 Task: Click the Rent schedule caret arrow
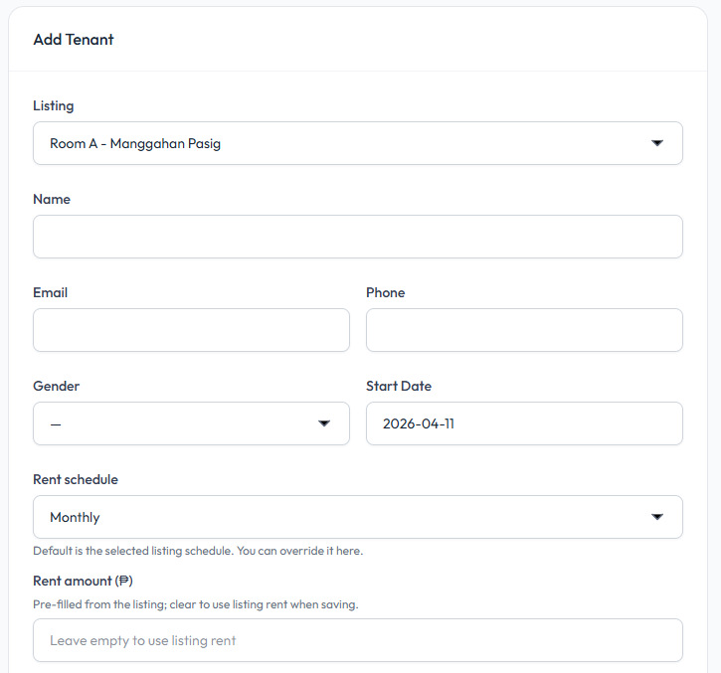point(656,517)
